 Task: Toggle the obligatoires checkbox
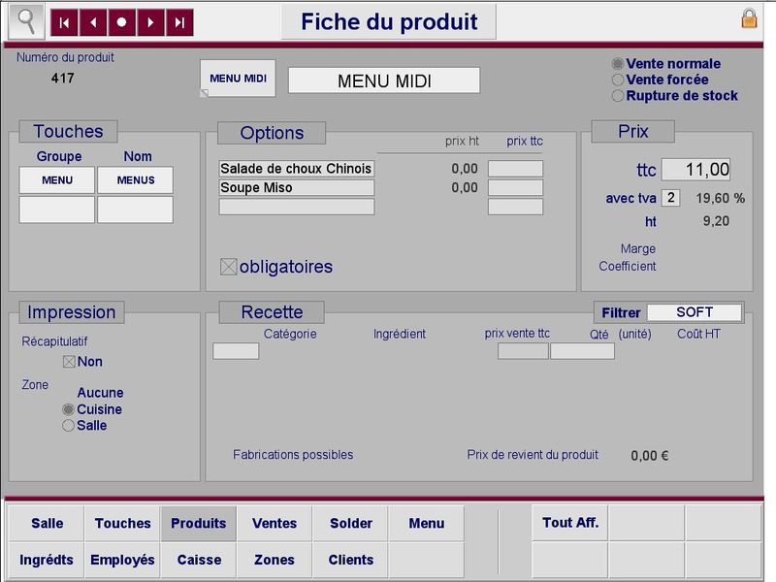click(x=229, y=267)
